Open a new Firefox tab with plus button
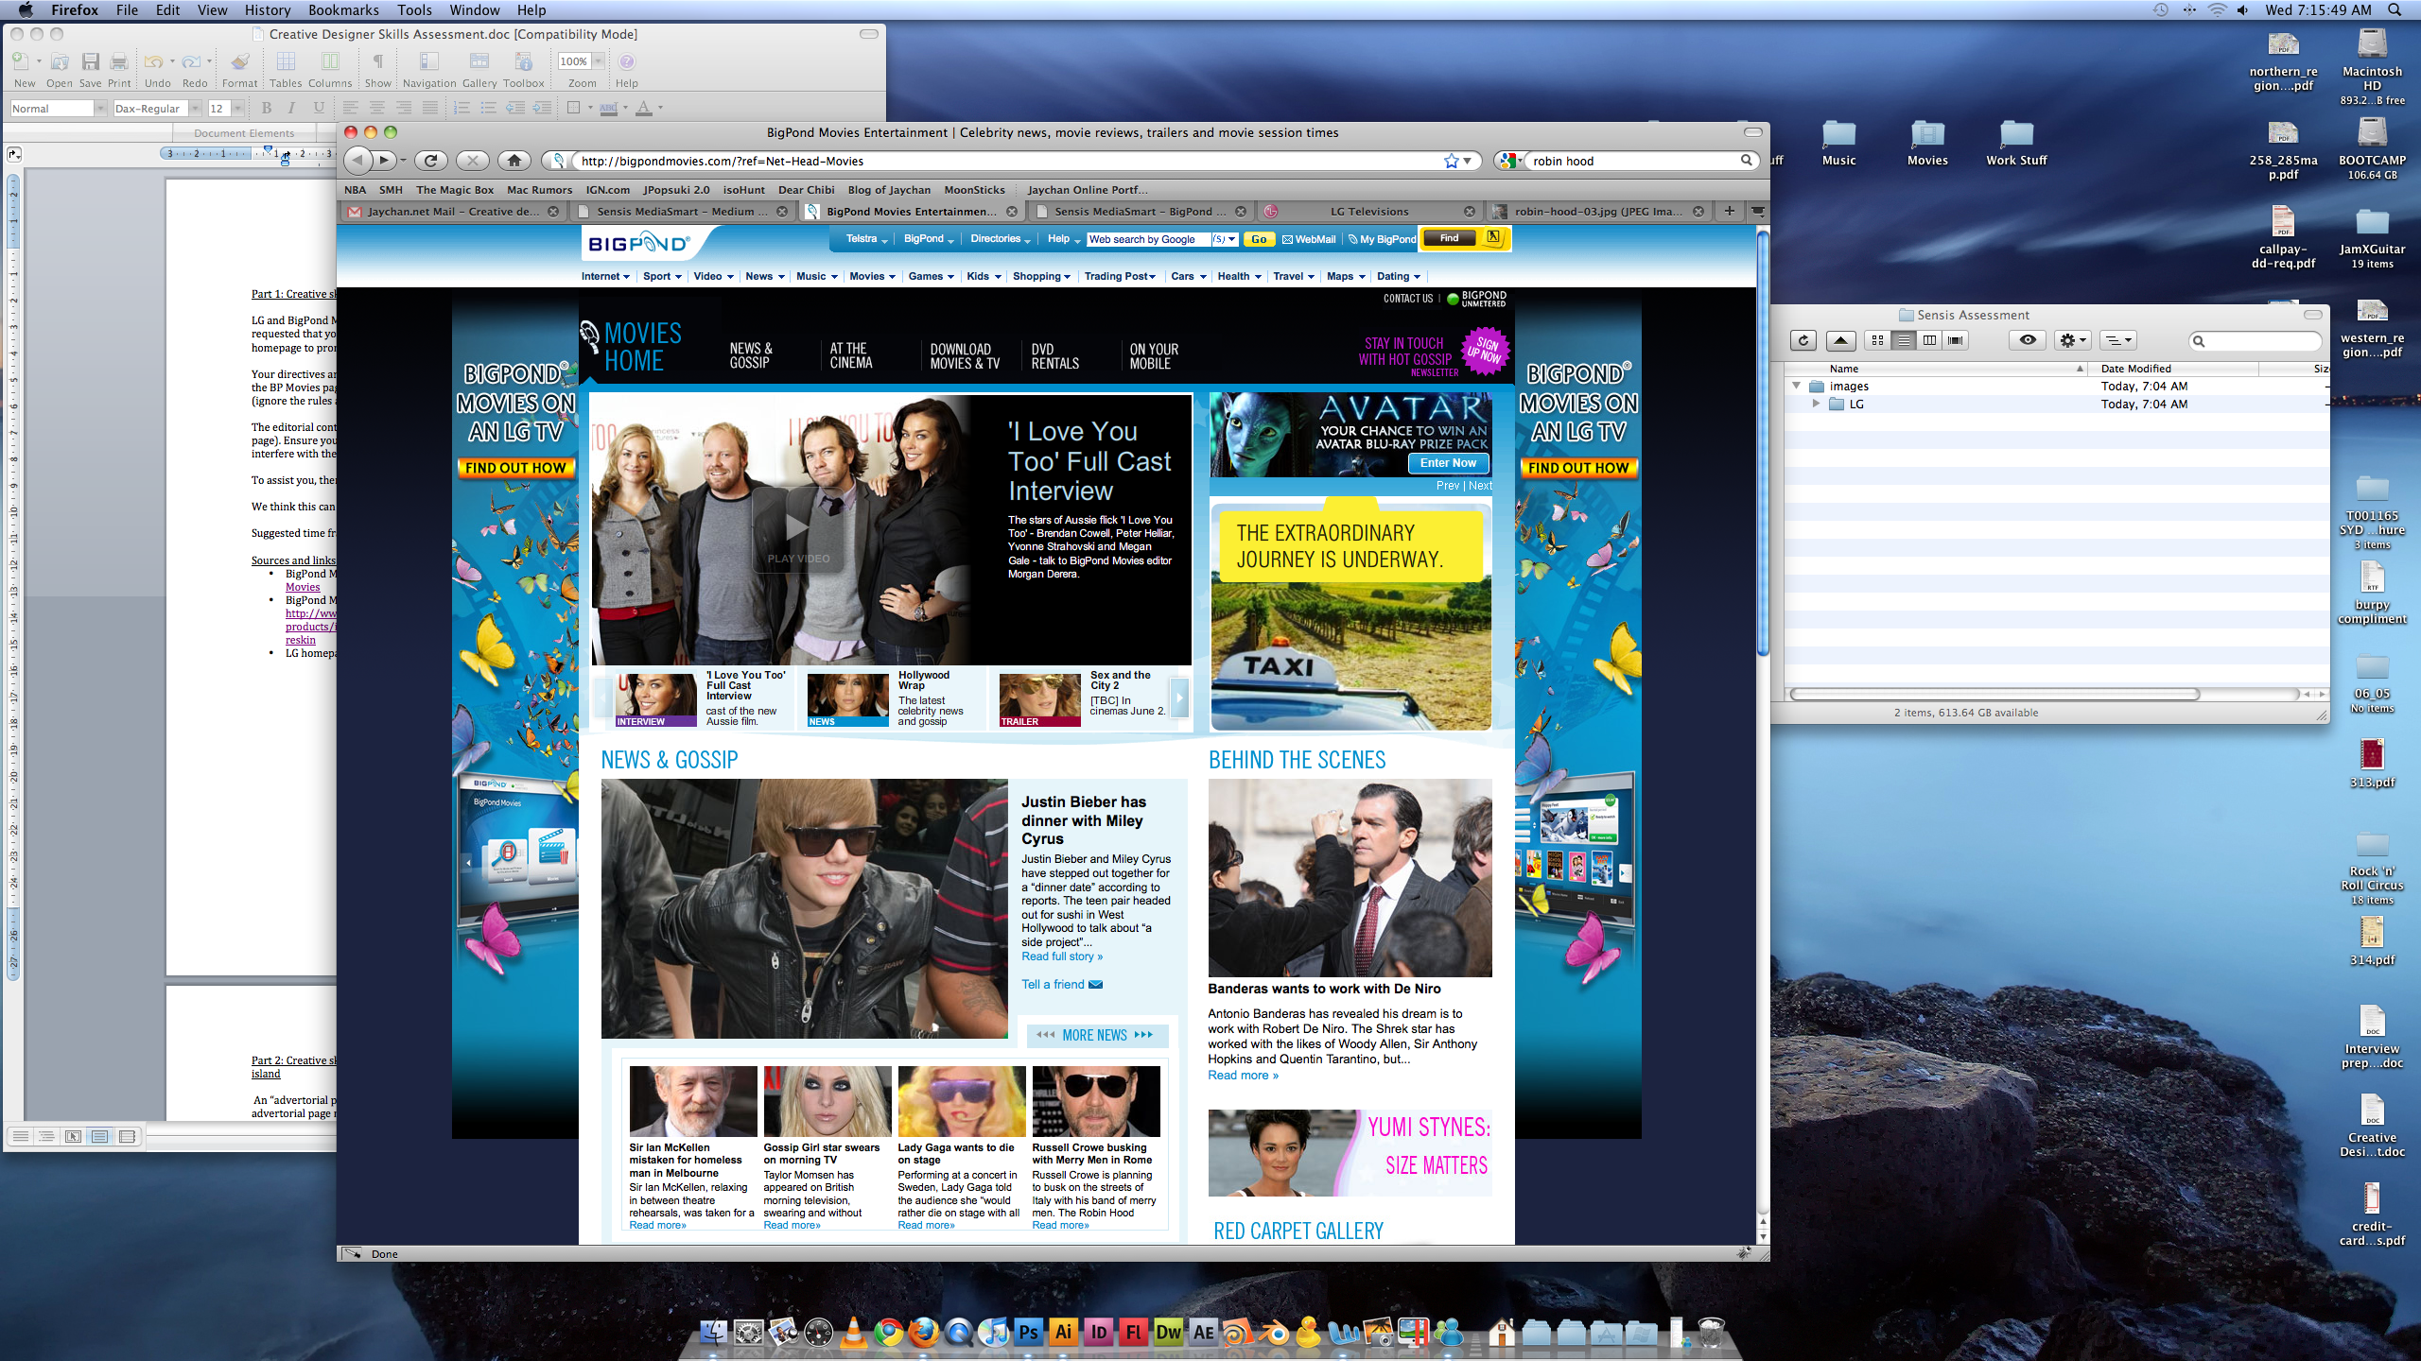This screenshot has height=1361, width=2421. pos(1729,211)
